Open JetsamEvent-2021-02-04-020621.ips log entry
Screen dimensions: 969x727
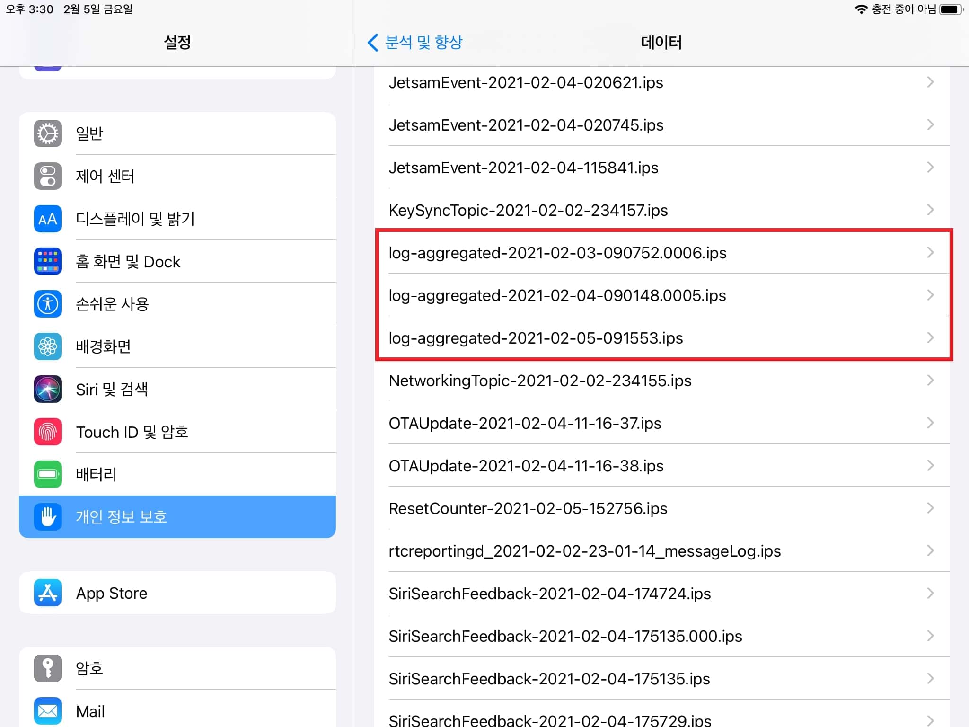click(x=525, y=82)
